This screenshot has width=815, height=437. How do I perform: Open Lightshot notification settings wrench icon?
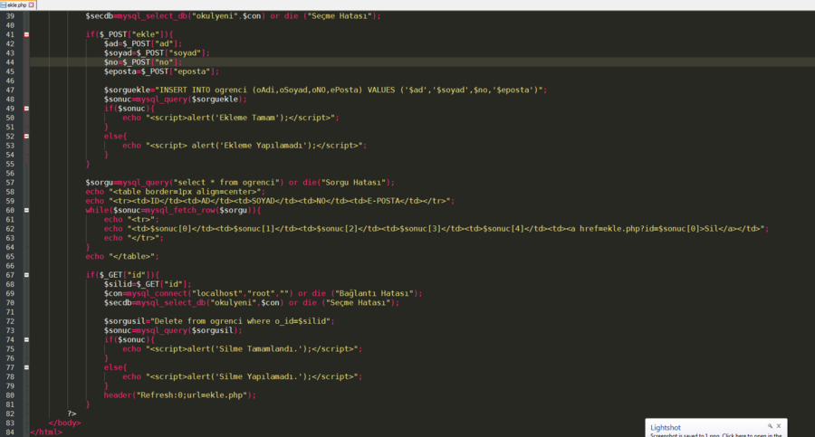(770, 426)
